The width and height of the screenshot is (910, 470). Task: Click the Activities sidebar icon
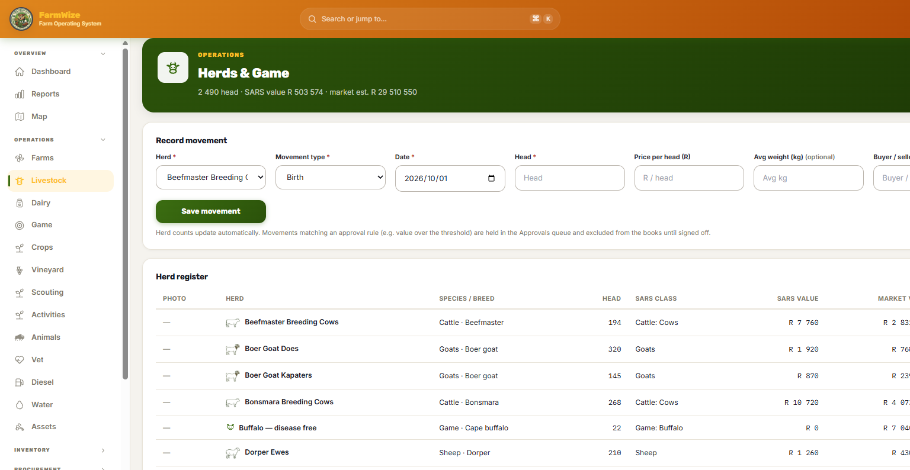click(x=20, y=315)
